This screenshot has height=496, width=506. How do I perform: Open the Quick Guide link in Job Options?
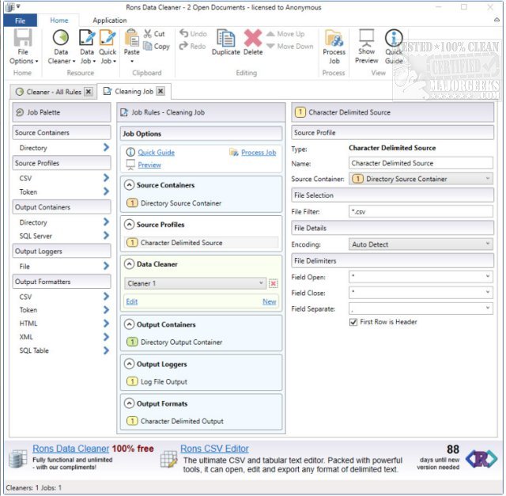point(157,153)
